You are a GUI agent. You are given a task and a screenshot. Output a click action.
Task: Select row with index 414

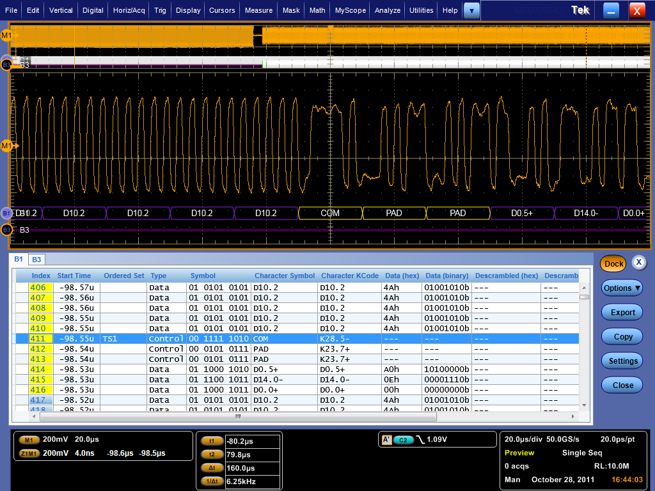(x=40, y=370)
